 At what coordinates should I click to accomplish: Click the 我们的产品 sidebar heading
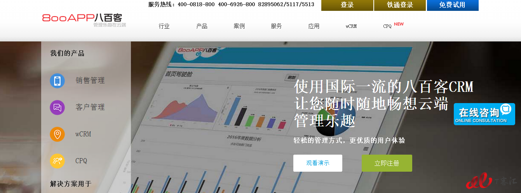click(x=67, y=53)
